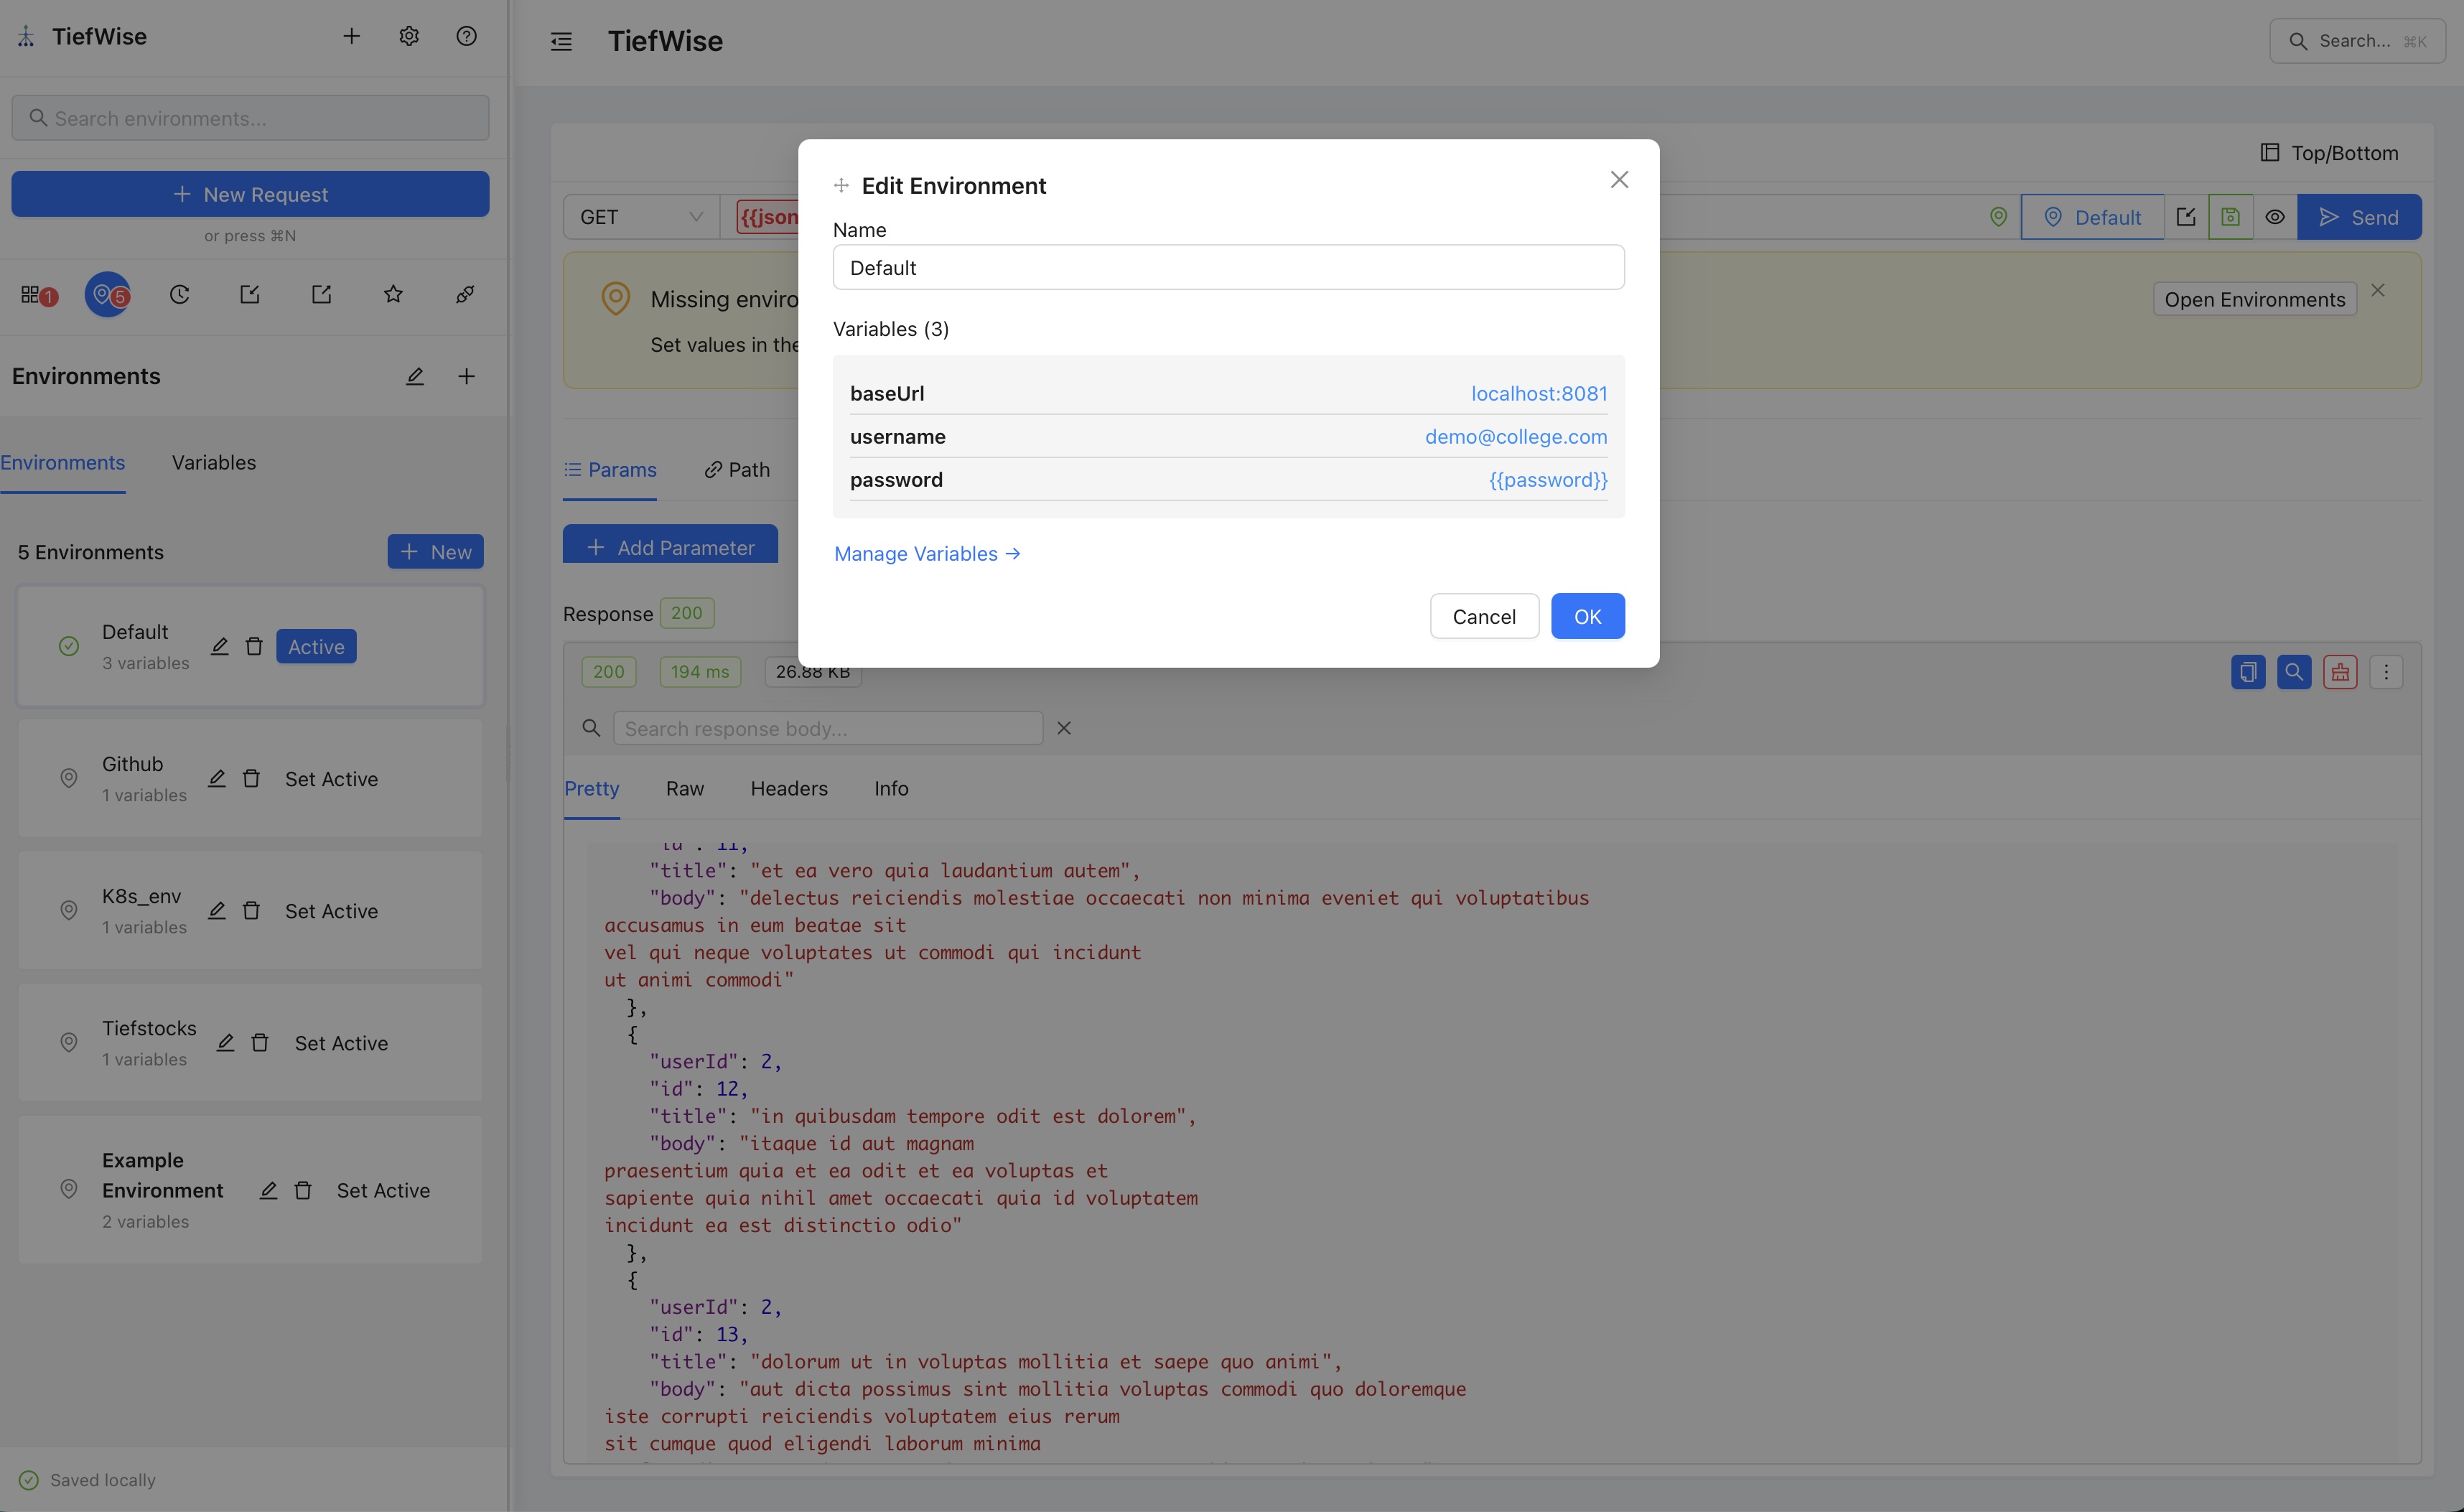The width and height of the screenshot is (2464, 1512).
Task: Dismiss the missing environment warning banner
Action: tap(2378, 291)
